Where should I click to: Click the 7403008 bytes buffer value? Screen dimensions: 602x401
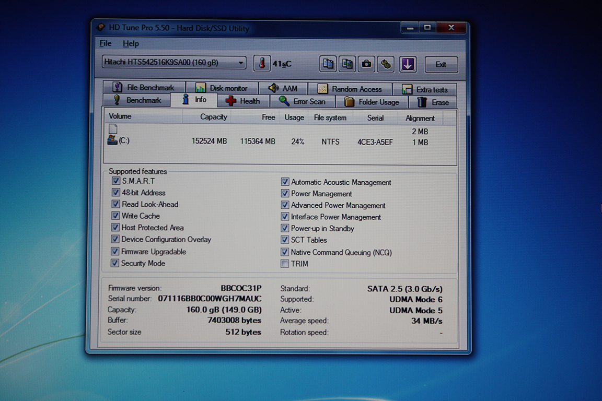[x=234, y=320]
